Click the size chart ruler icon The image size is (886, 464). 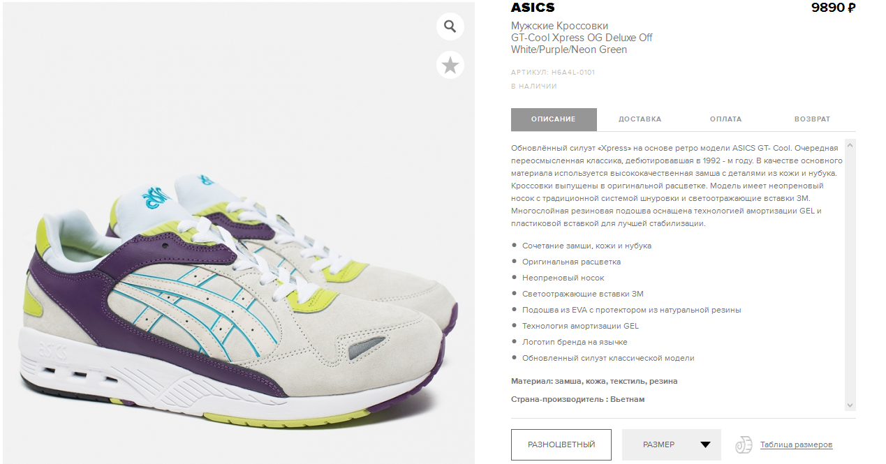click(x=744, y=444)
